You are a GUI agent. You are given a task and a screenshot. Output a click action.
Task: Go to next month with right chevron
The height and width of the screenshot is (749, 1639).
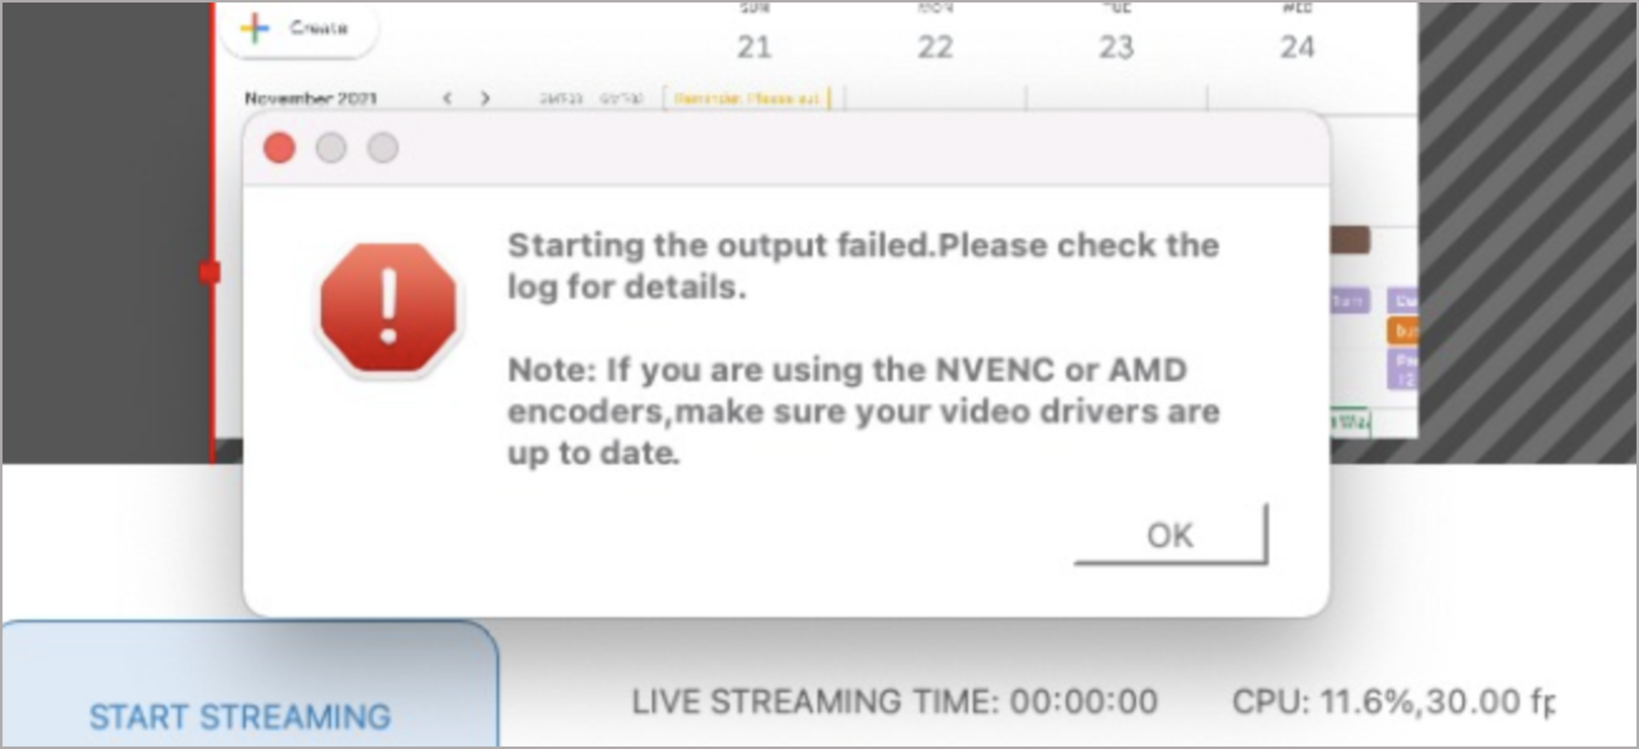485,98
